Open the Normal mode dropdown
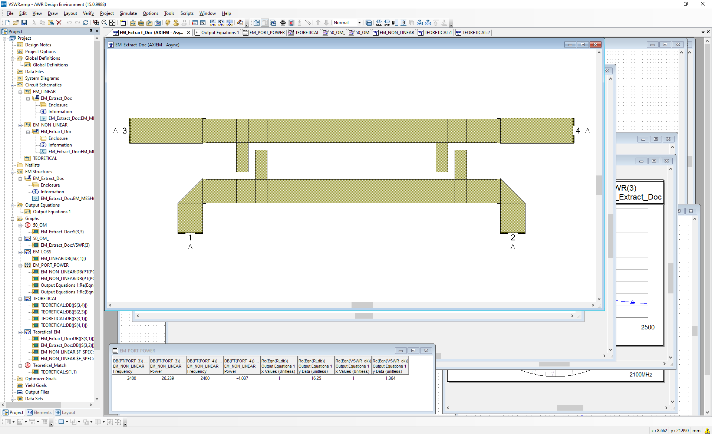The width and height of the screenshot is (712, 434). (x=359, y=23)
